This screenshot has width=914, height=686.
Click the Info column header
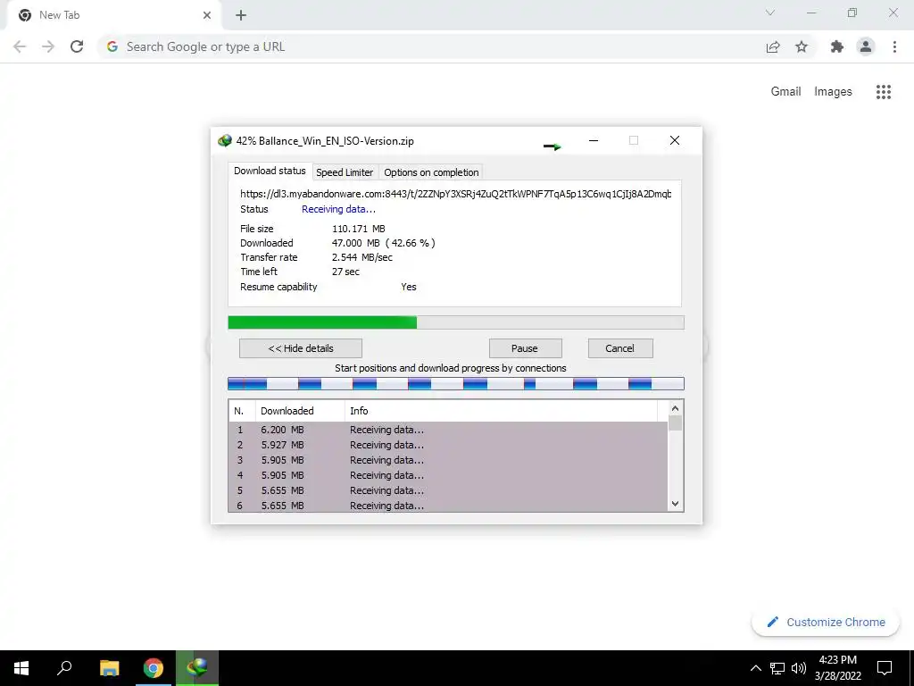502,411
